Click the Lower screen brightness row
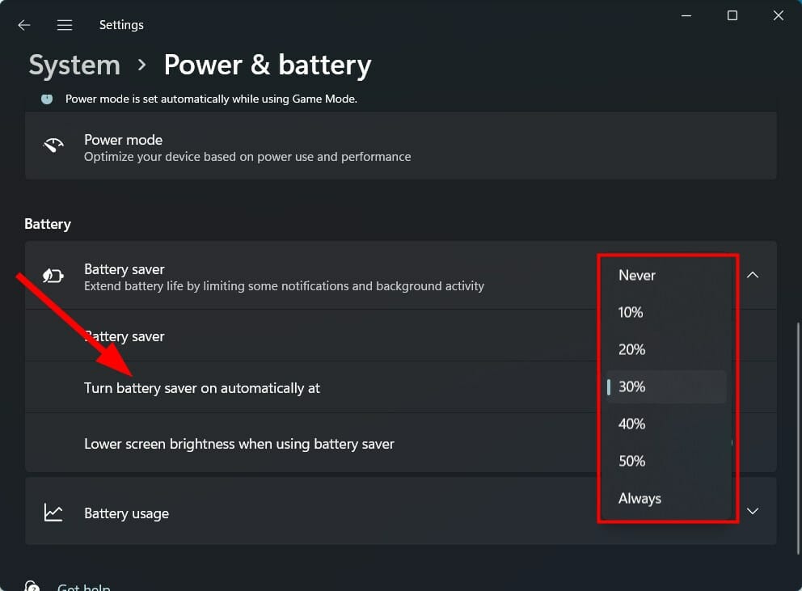The width and height of the screenshot is (802, 591). coord(239,443)
